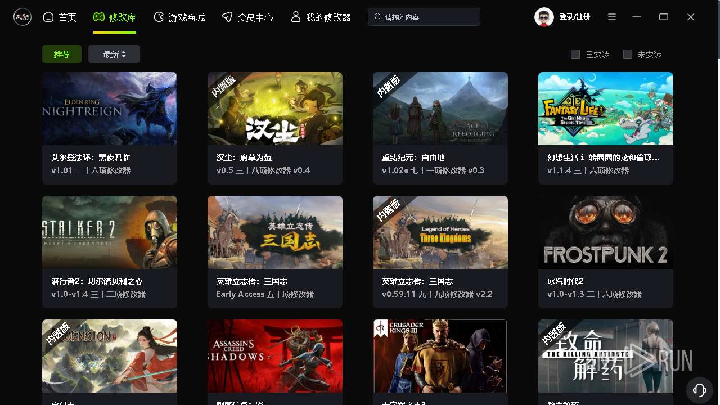Click text v1.1.4 三十六项修改器
Image resolution: width=720 pixels, height=405 pixels.
click(x=588, y=170)
